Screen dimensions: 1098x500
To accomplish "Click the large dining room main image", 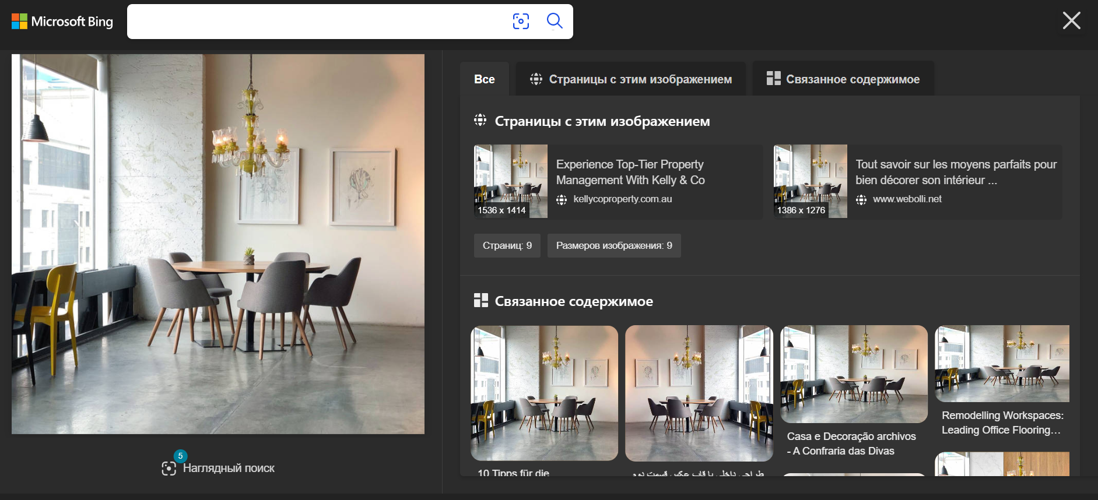I will point(218,244).
